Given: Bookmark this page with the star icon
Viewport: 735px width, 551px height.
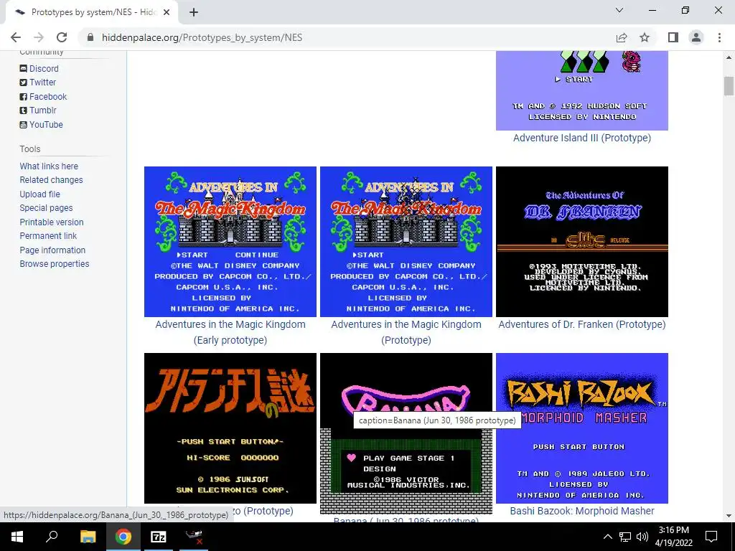Looking at the screenshot, I should [645, 37].
